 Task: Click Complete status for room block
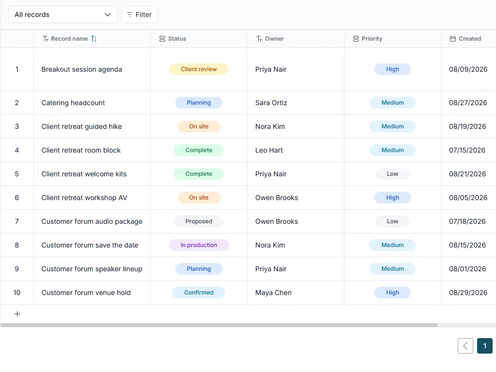pyautogui.click(x=199, y=150)
